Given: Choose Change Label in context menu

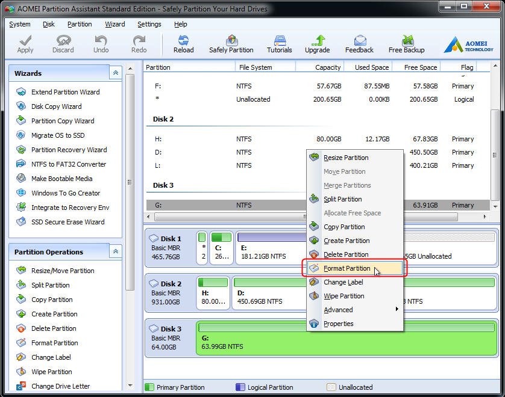Looking at the screenshot, I should 355,282.
